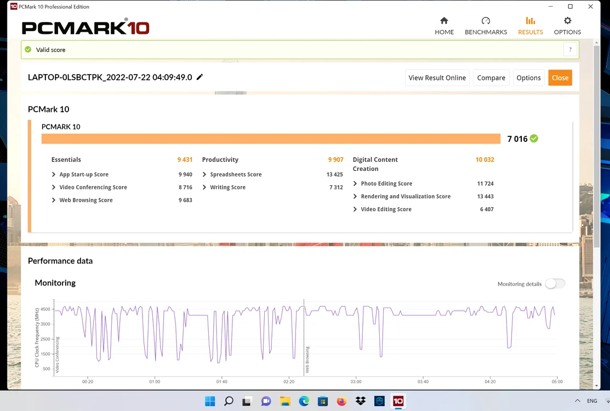Launch Microsoft Edge from the taskbar
610x411 pixels.
(x=304, y=401)
